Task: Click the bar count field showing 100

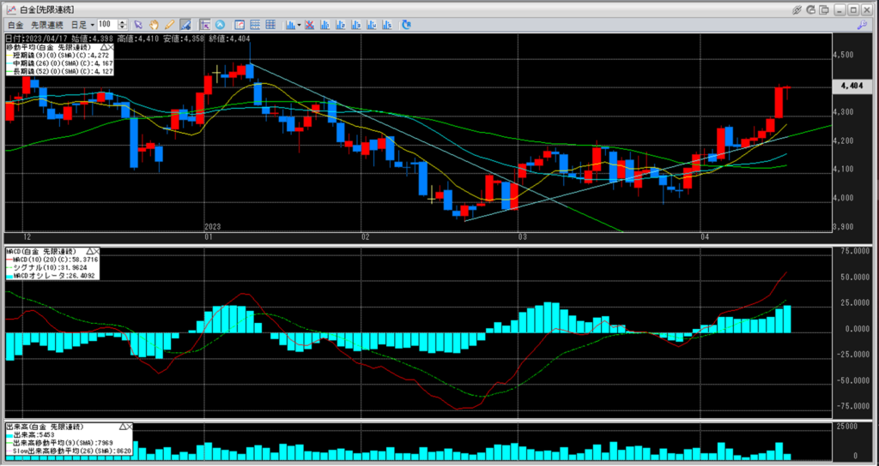Action: (x=107, y=25)
